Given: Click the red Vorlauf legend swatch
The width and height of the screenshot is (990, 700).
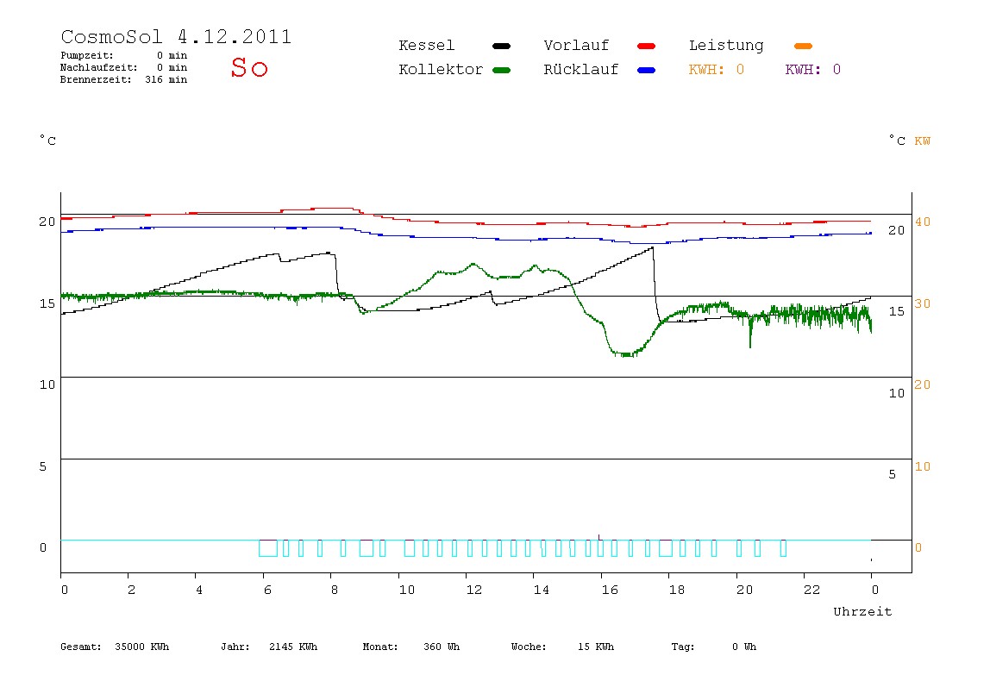Looking at the screenshot, I should point(647,46).
